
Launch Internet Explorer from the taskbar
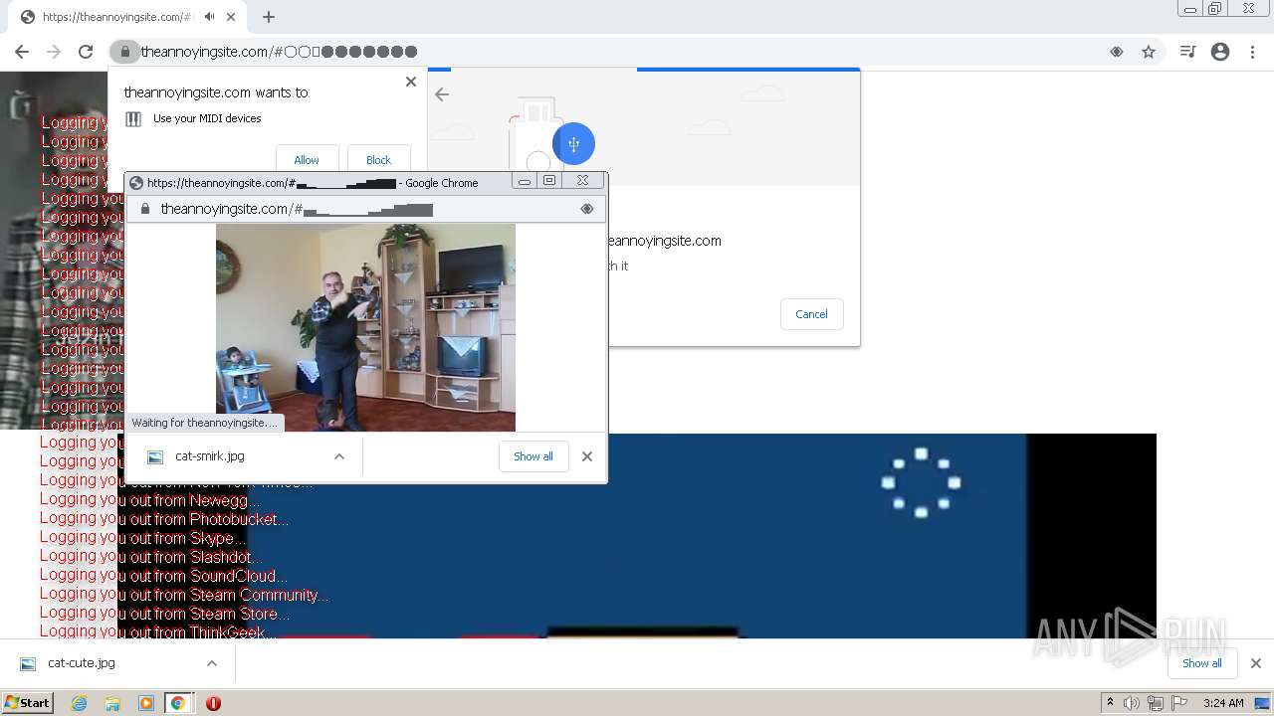click(x=80, y=703)
